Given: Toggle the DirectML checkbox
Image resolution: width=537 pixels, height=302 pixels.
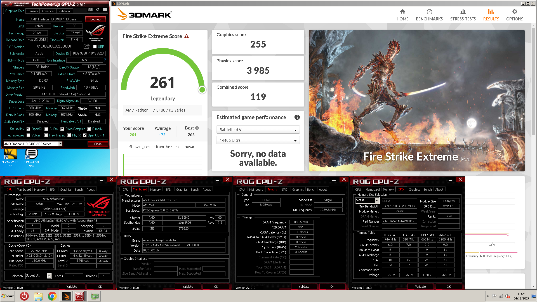Looking at the screenshot, I should [89, 129].
